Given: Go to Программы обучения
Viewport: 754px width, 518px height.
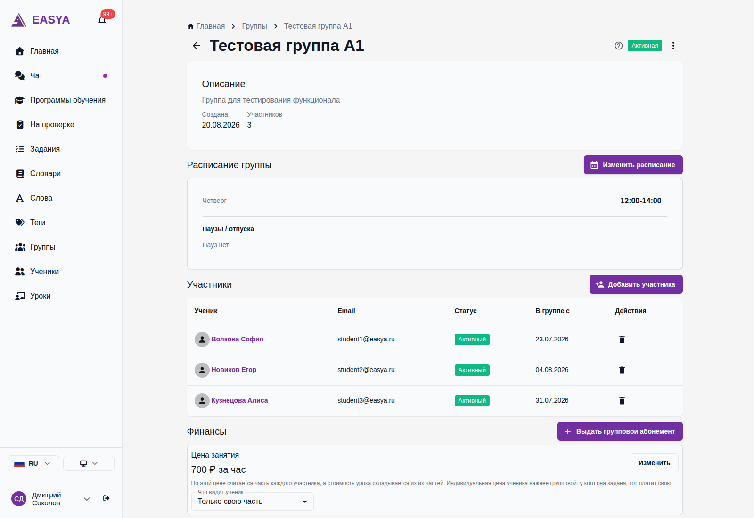Looking at the screenshot, I should [61, 100].
